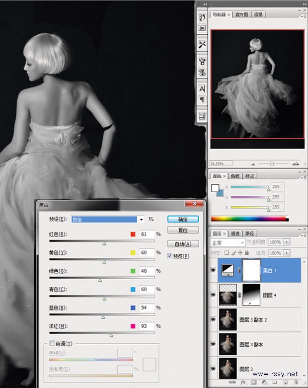Click the 确定 OK button

coord(183,219)
